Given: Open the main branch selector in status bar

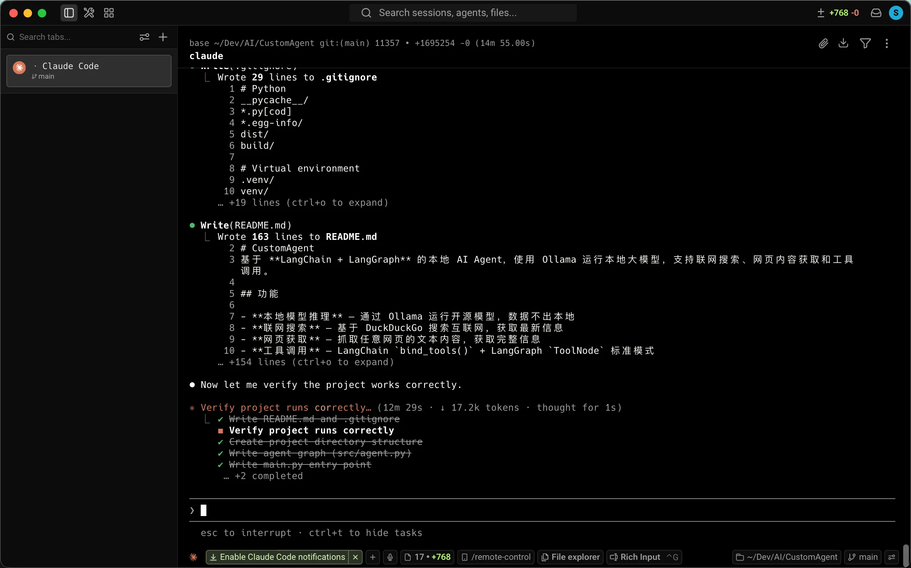Looking at the screenshot, I should 863,557.
